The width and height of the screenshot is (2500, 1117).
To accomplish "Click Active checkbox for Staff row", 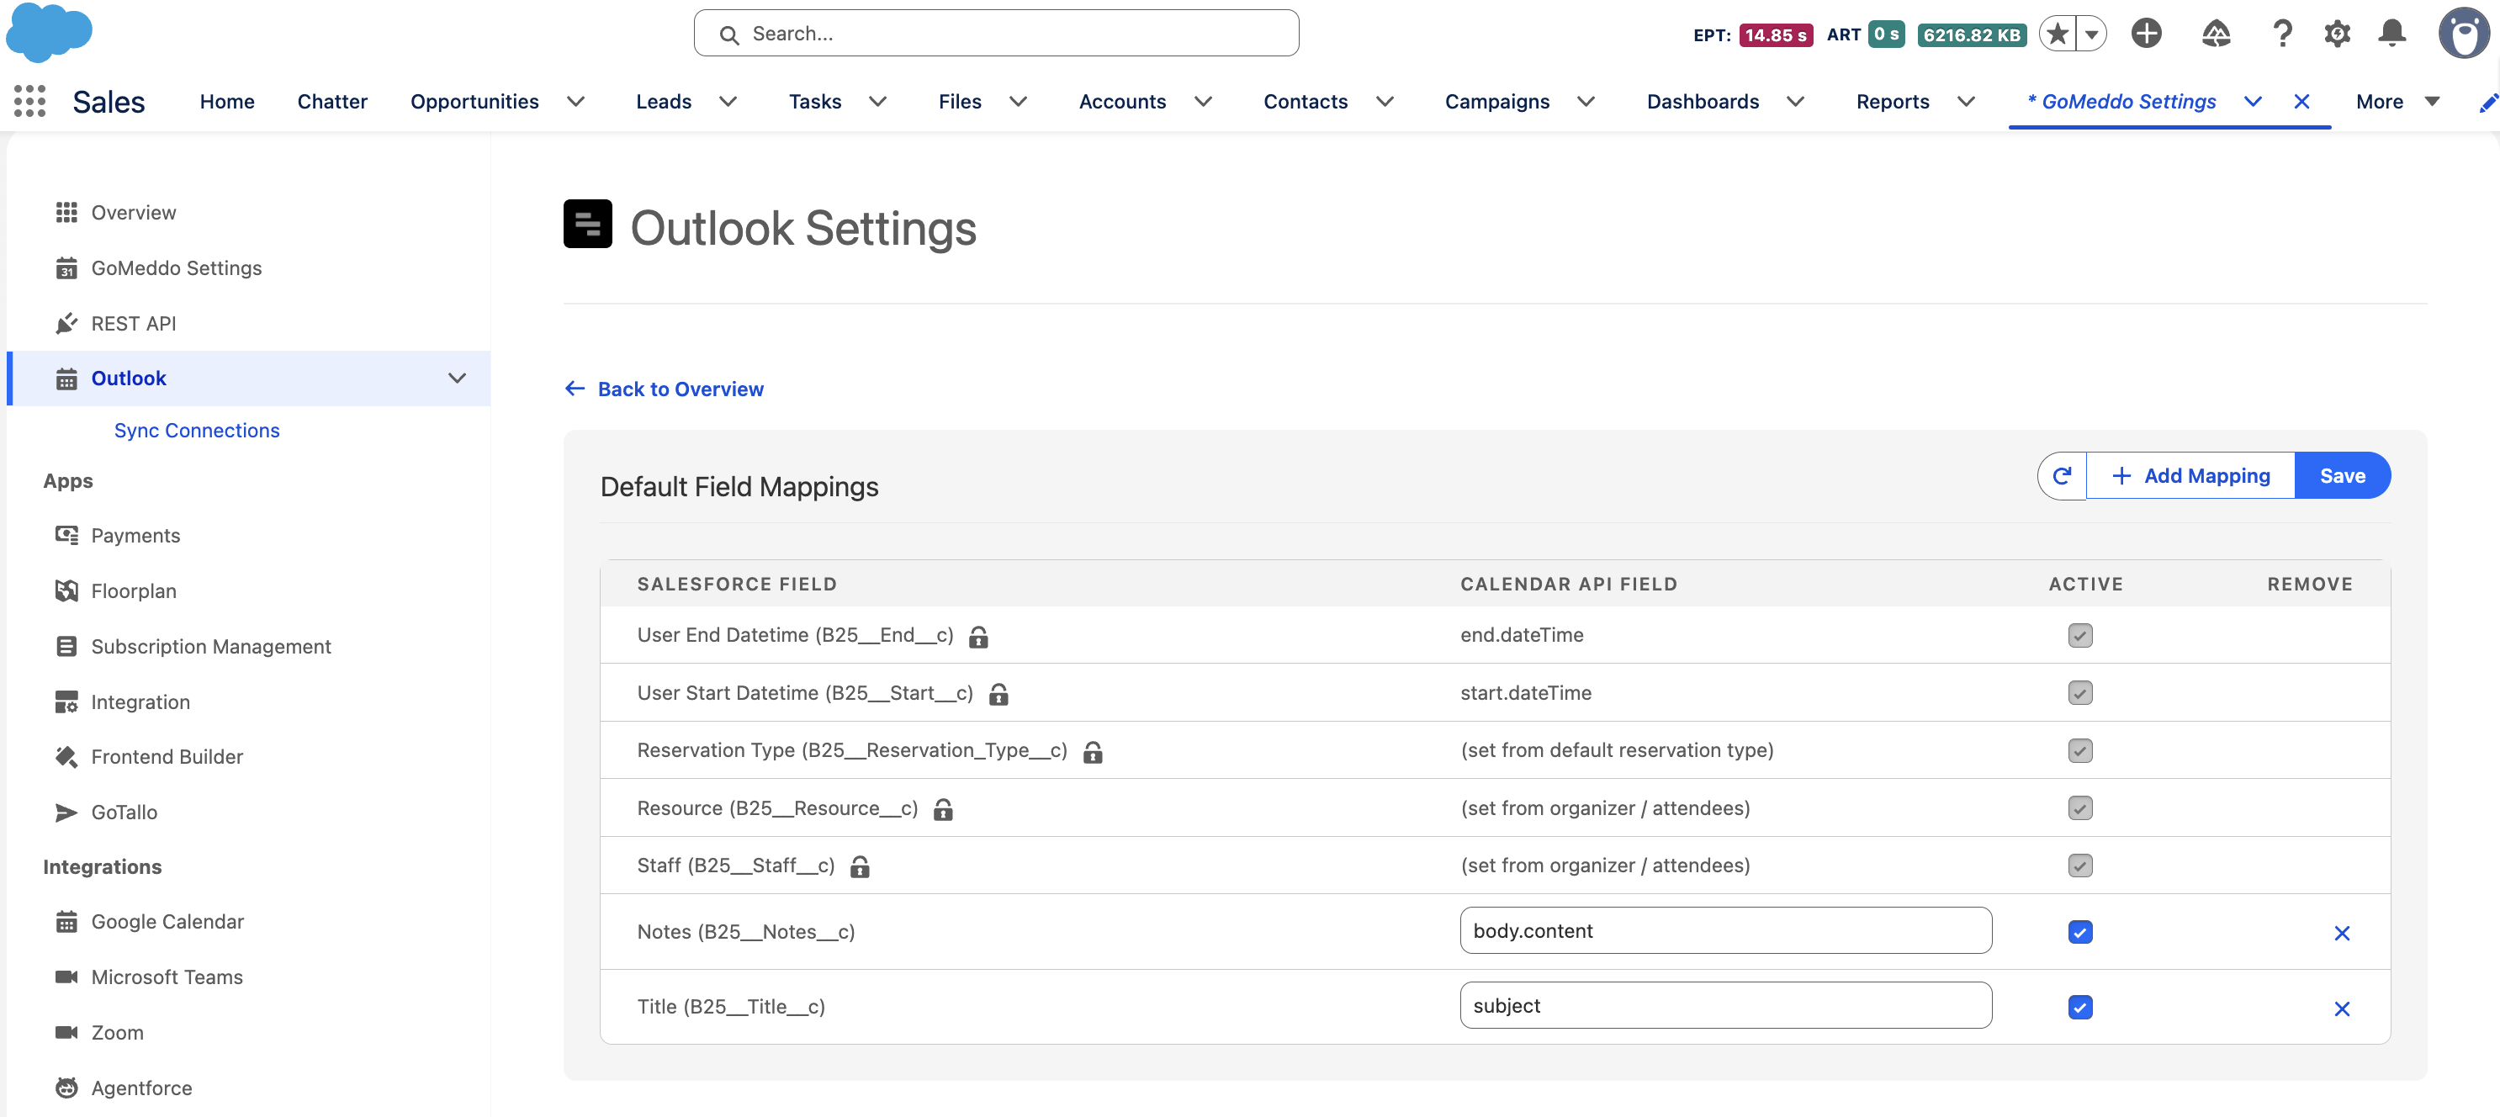I will coord(2079,866).
